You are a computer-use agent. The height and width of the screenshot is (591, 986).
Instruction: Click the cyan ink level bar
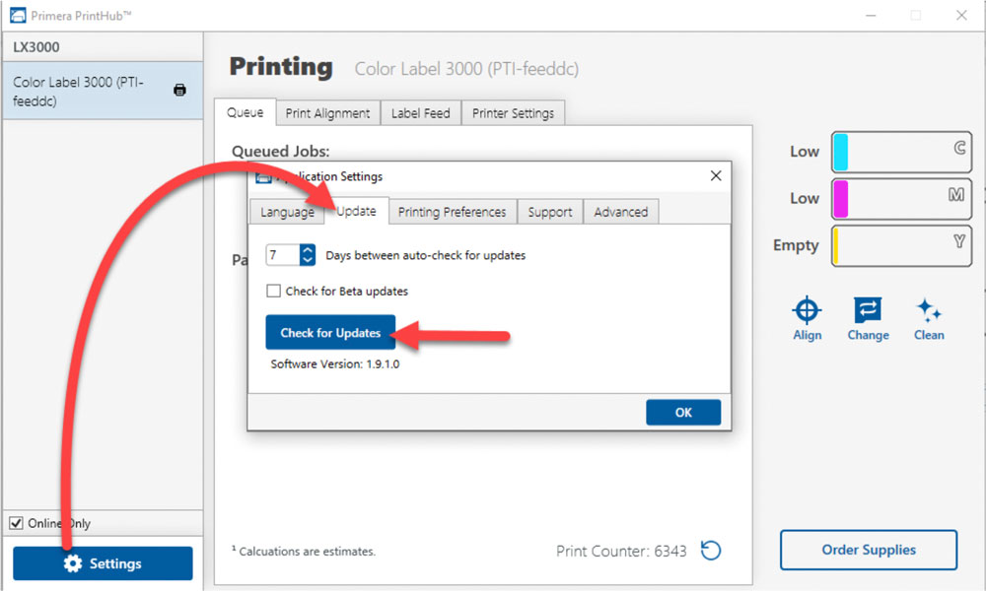tap(902, 152)
